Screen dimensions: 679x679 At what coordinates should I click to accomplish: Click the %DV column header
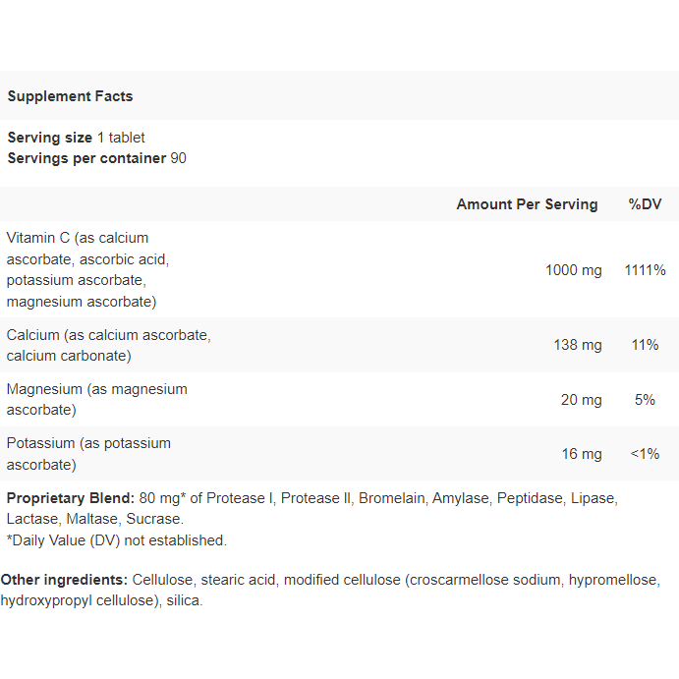[x=645, y=204]
